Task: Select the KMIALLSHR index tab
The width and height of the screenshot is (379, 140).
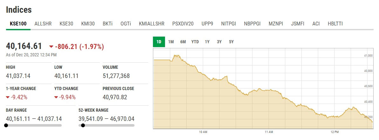Action: coord(152,24)
